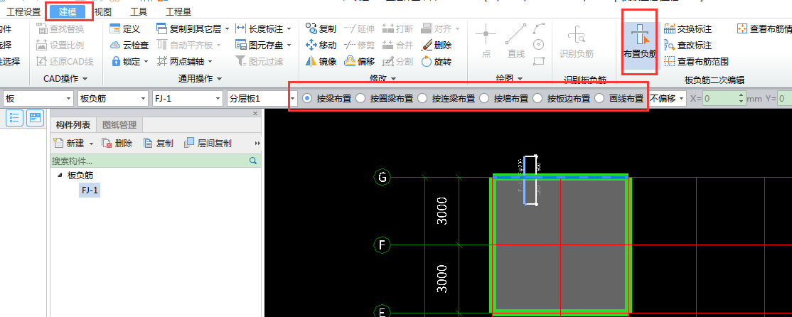Open 查看布筋情况 view rebar status
The height and width of the screenshot is (317, 792).
coord(764,28)
